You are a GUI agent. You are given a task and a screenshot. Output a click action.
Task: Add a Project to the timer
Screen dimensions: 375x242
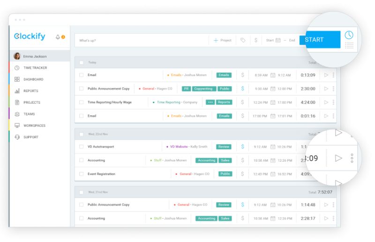click(222, 40)
